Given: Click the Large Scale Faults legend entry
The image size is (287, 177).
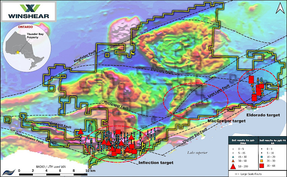Looking at the screenshot, I should click(x=261, y=173).
